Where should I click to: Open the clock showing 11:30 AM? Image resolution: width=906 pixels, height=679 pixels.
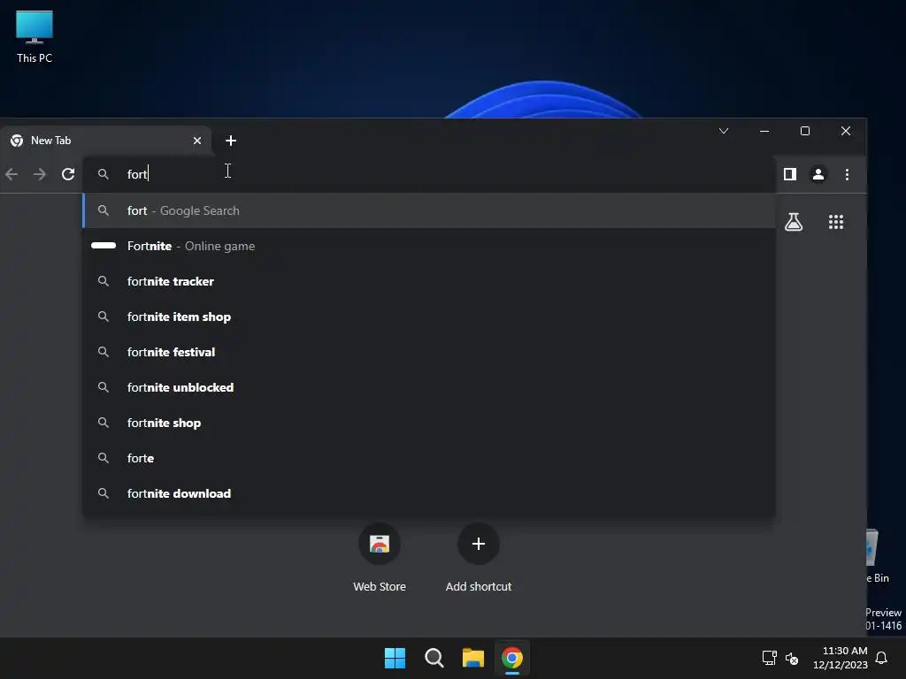(841, 658)
